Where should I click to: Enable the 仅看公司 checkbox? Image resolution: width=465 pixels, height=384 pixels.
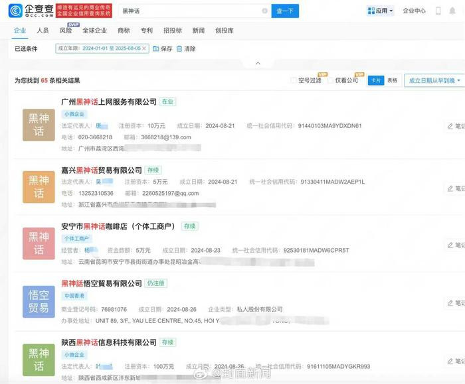click(330, 80)
